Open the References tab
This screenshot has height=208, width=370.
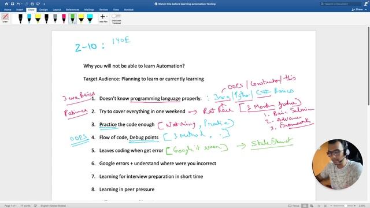pyautogui.click(x=72, y=10)
